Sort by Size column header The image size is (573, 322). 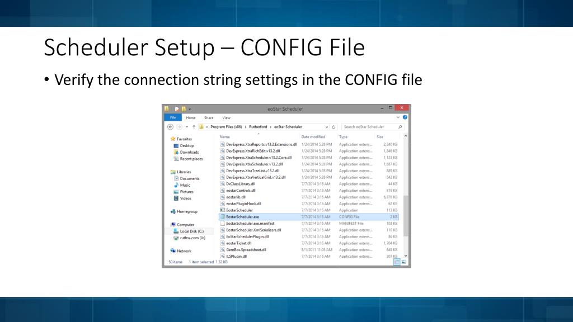coord(380,137)
